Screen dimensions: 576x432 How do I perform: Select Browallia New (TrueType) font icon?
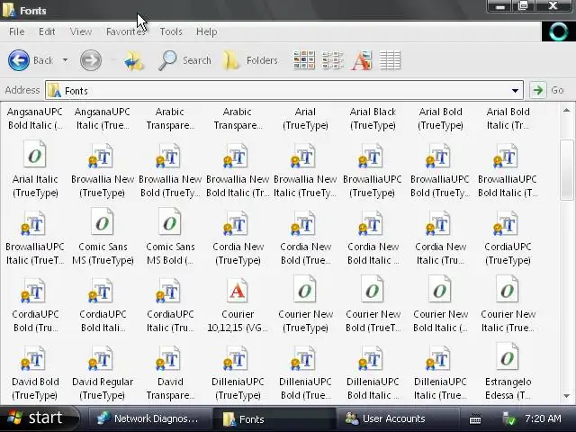102,156
